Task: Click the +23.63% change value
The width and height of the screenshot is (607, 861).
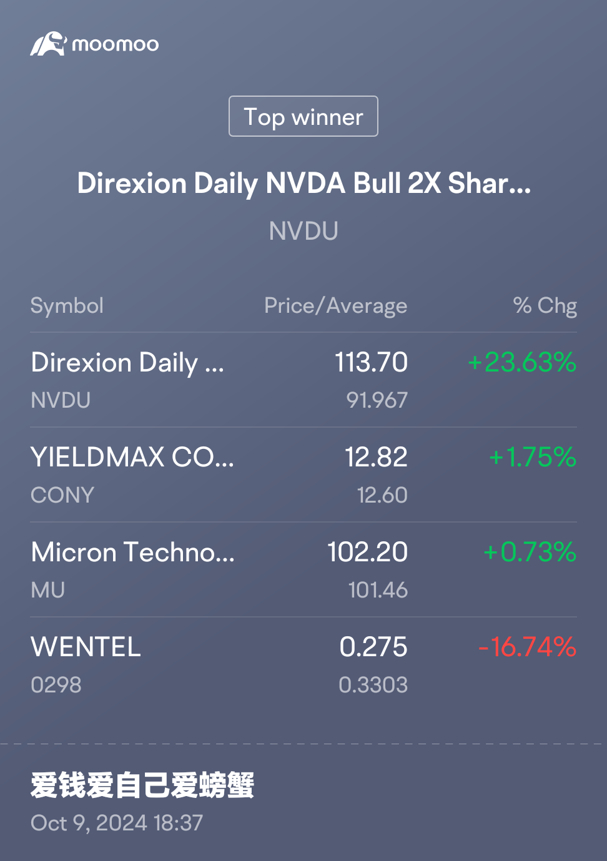Action: tap(522, 362)
